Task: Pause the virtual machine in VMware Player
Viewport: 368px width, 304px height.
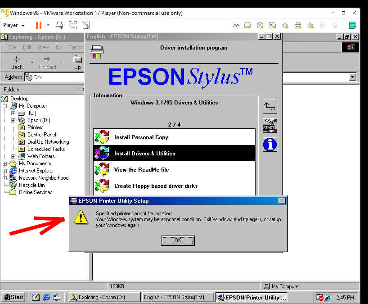Action: point(39,25)
